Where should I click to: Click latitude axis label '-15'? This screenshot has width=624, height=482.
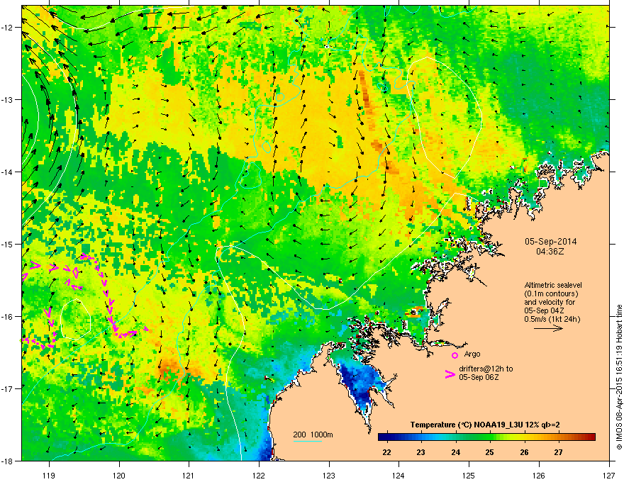coord(9,244)
